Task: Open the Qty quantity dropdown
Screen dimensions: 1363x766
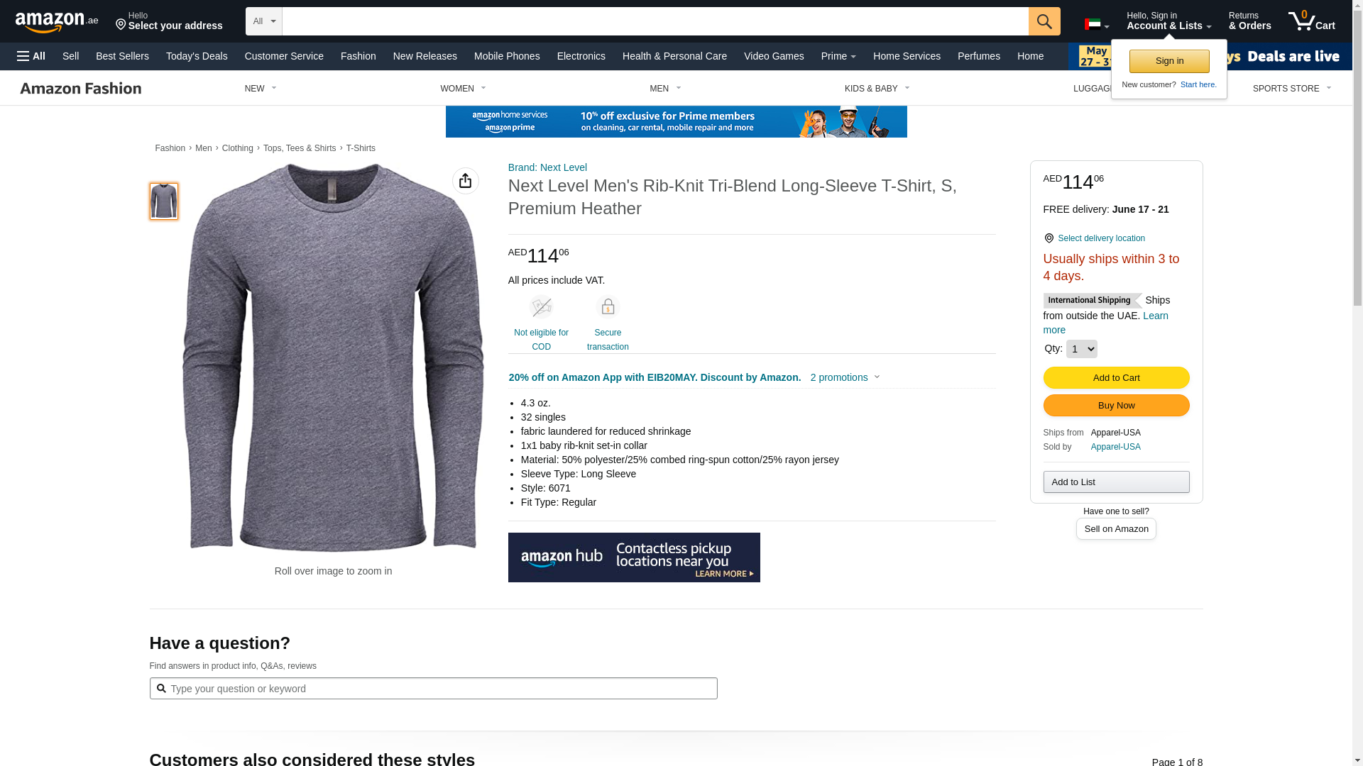Action: 1081,349
